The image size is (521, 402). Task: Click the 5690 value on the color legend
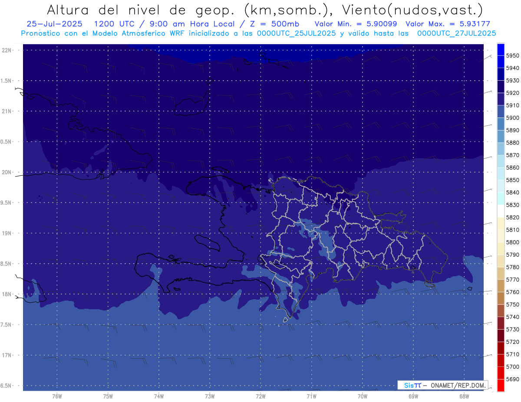coord(513,379)
